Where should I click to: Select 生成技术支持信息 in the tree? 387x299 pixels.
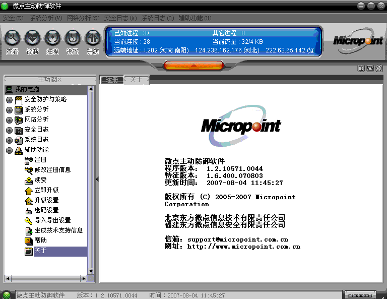click(x=58, y=230)
